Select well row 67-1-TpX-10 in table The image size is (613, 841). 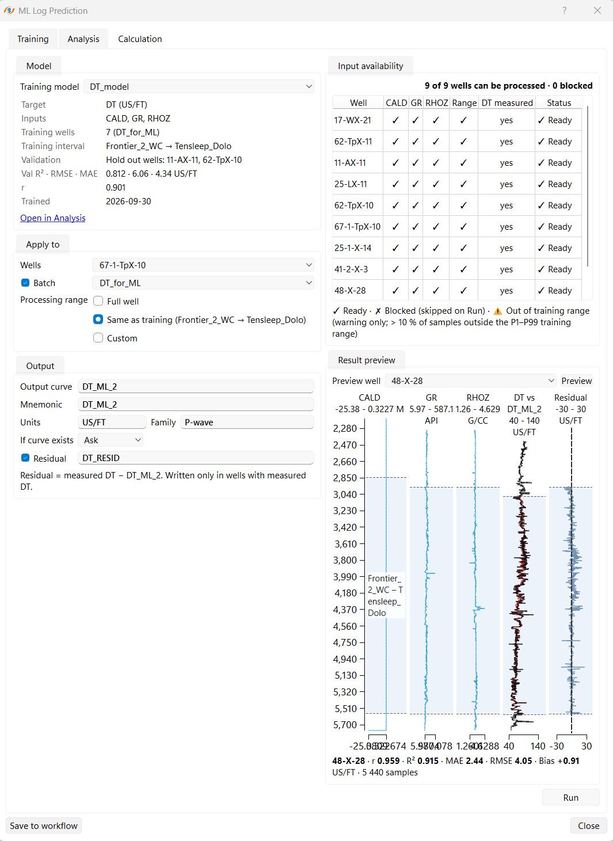click(x=457, y=226)
